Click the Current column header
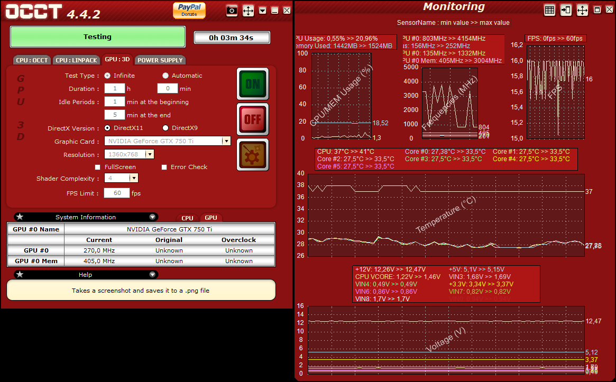This screenshot has height=382, width=616. coord(99,240)
